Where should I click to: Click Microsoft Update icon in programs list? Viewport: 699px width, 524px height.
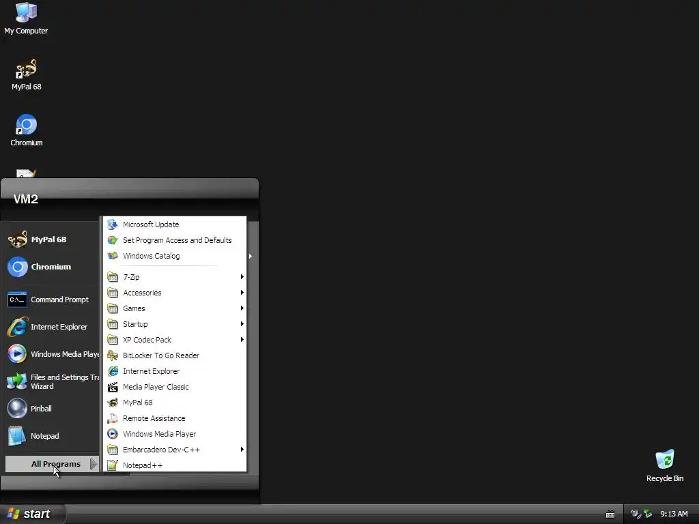[x=113, y=224]
